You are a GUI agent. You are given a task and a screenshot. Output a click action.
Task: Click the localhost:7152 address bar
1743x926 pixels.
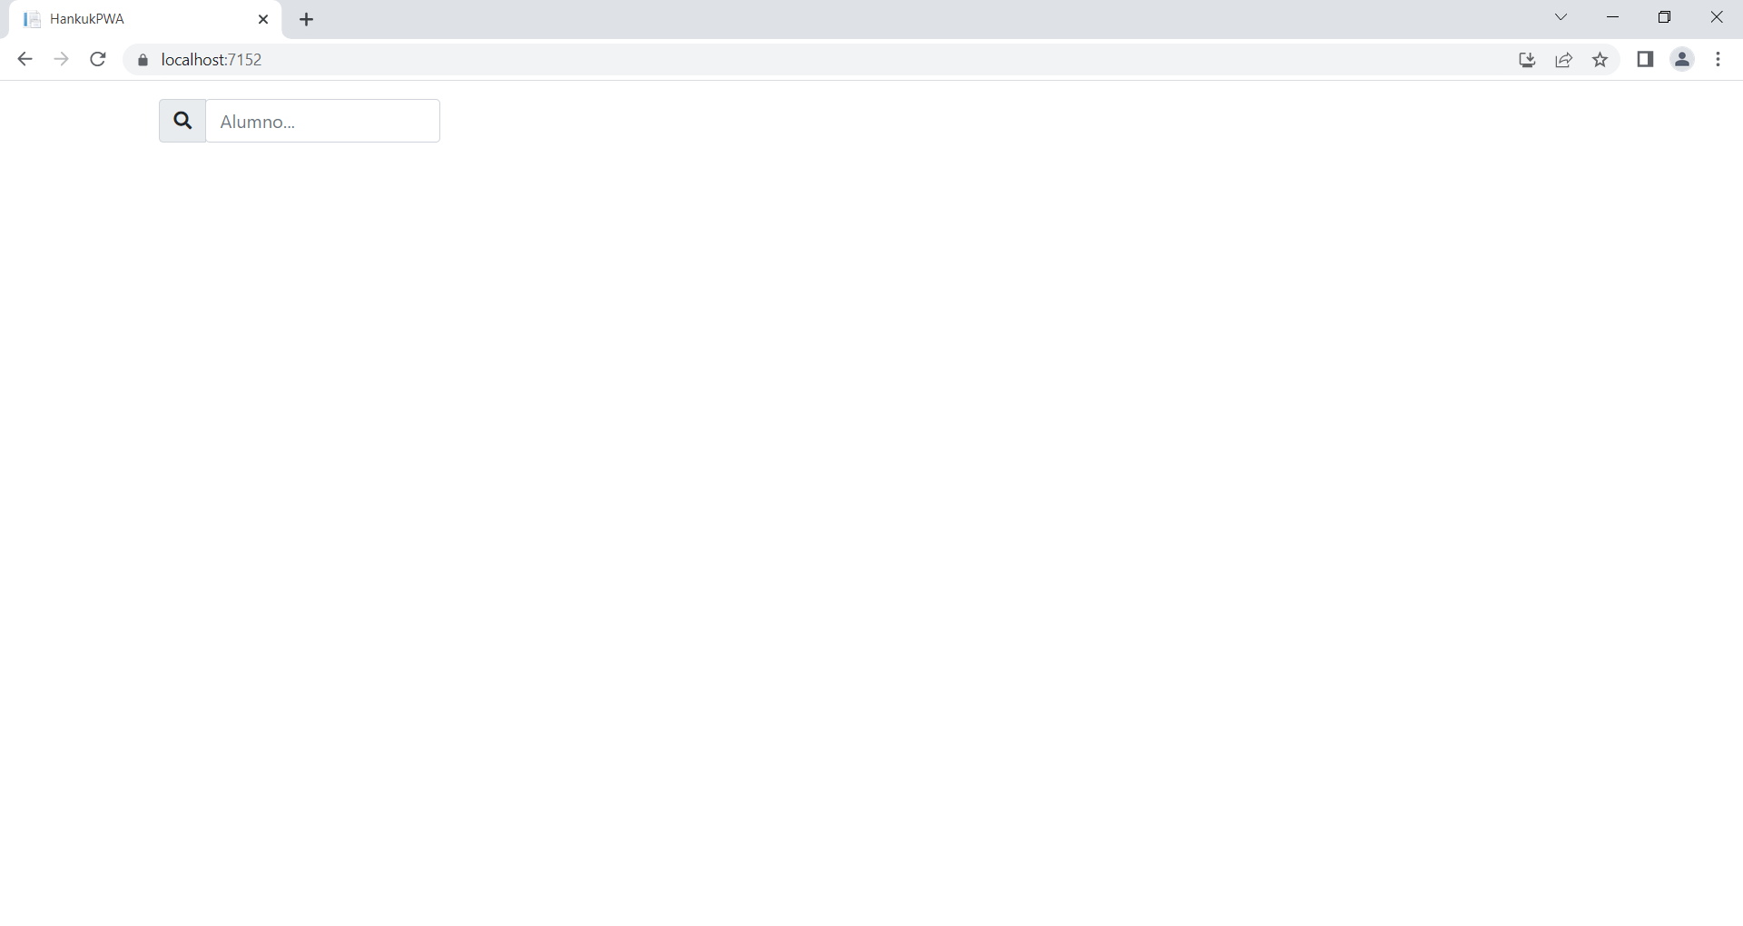(817, 60)
